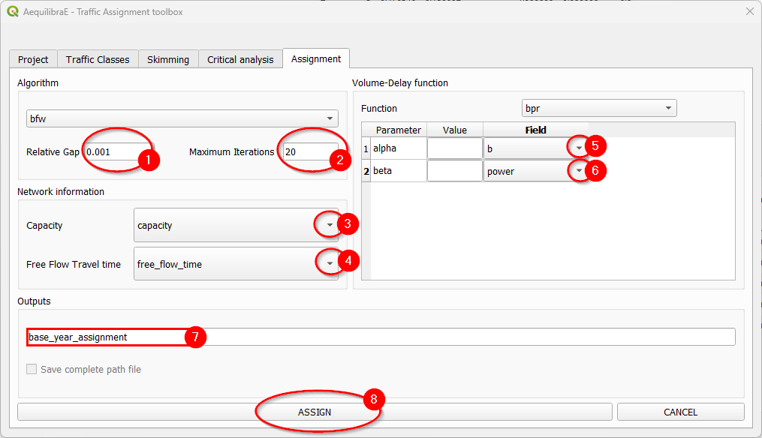
Task: Click the alpha Value cell
Action: (455, 148)
